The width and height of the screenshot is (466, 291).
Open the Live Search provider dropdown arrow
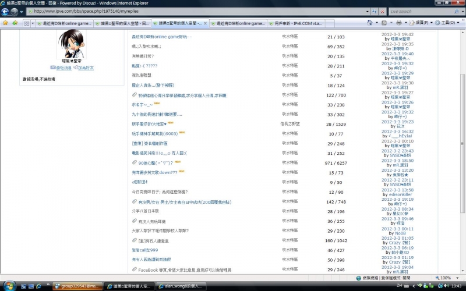pos(463,12)
